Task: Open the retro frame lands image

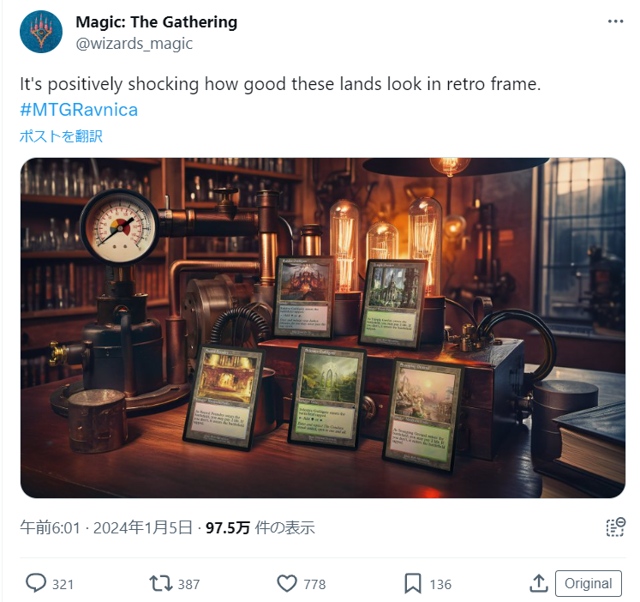Action: tap(323, 328)
